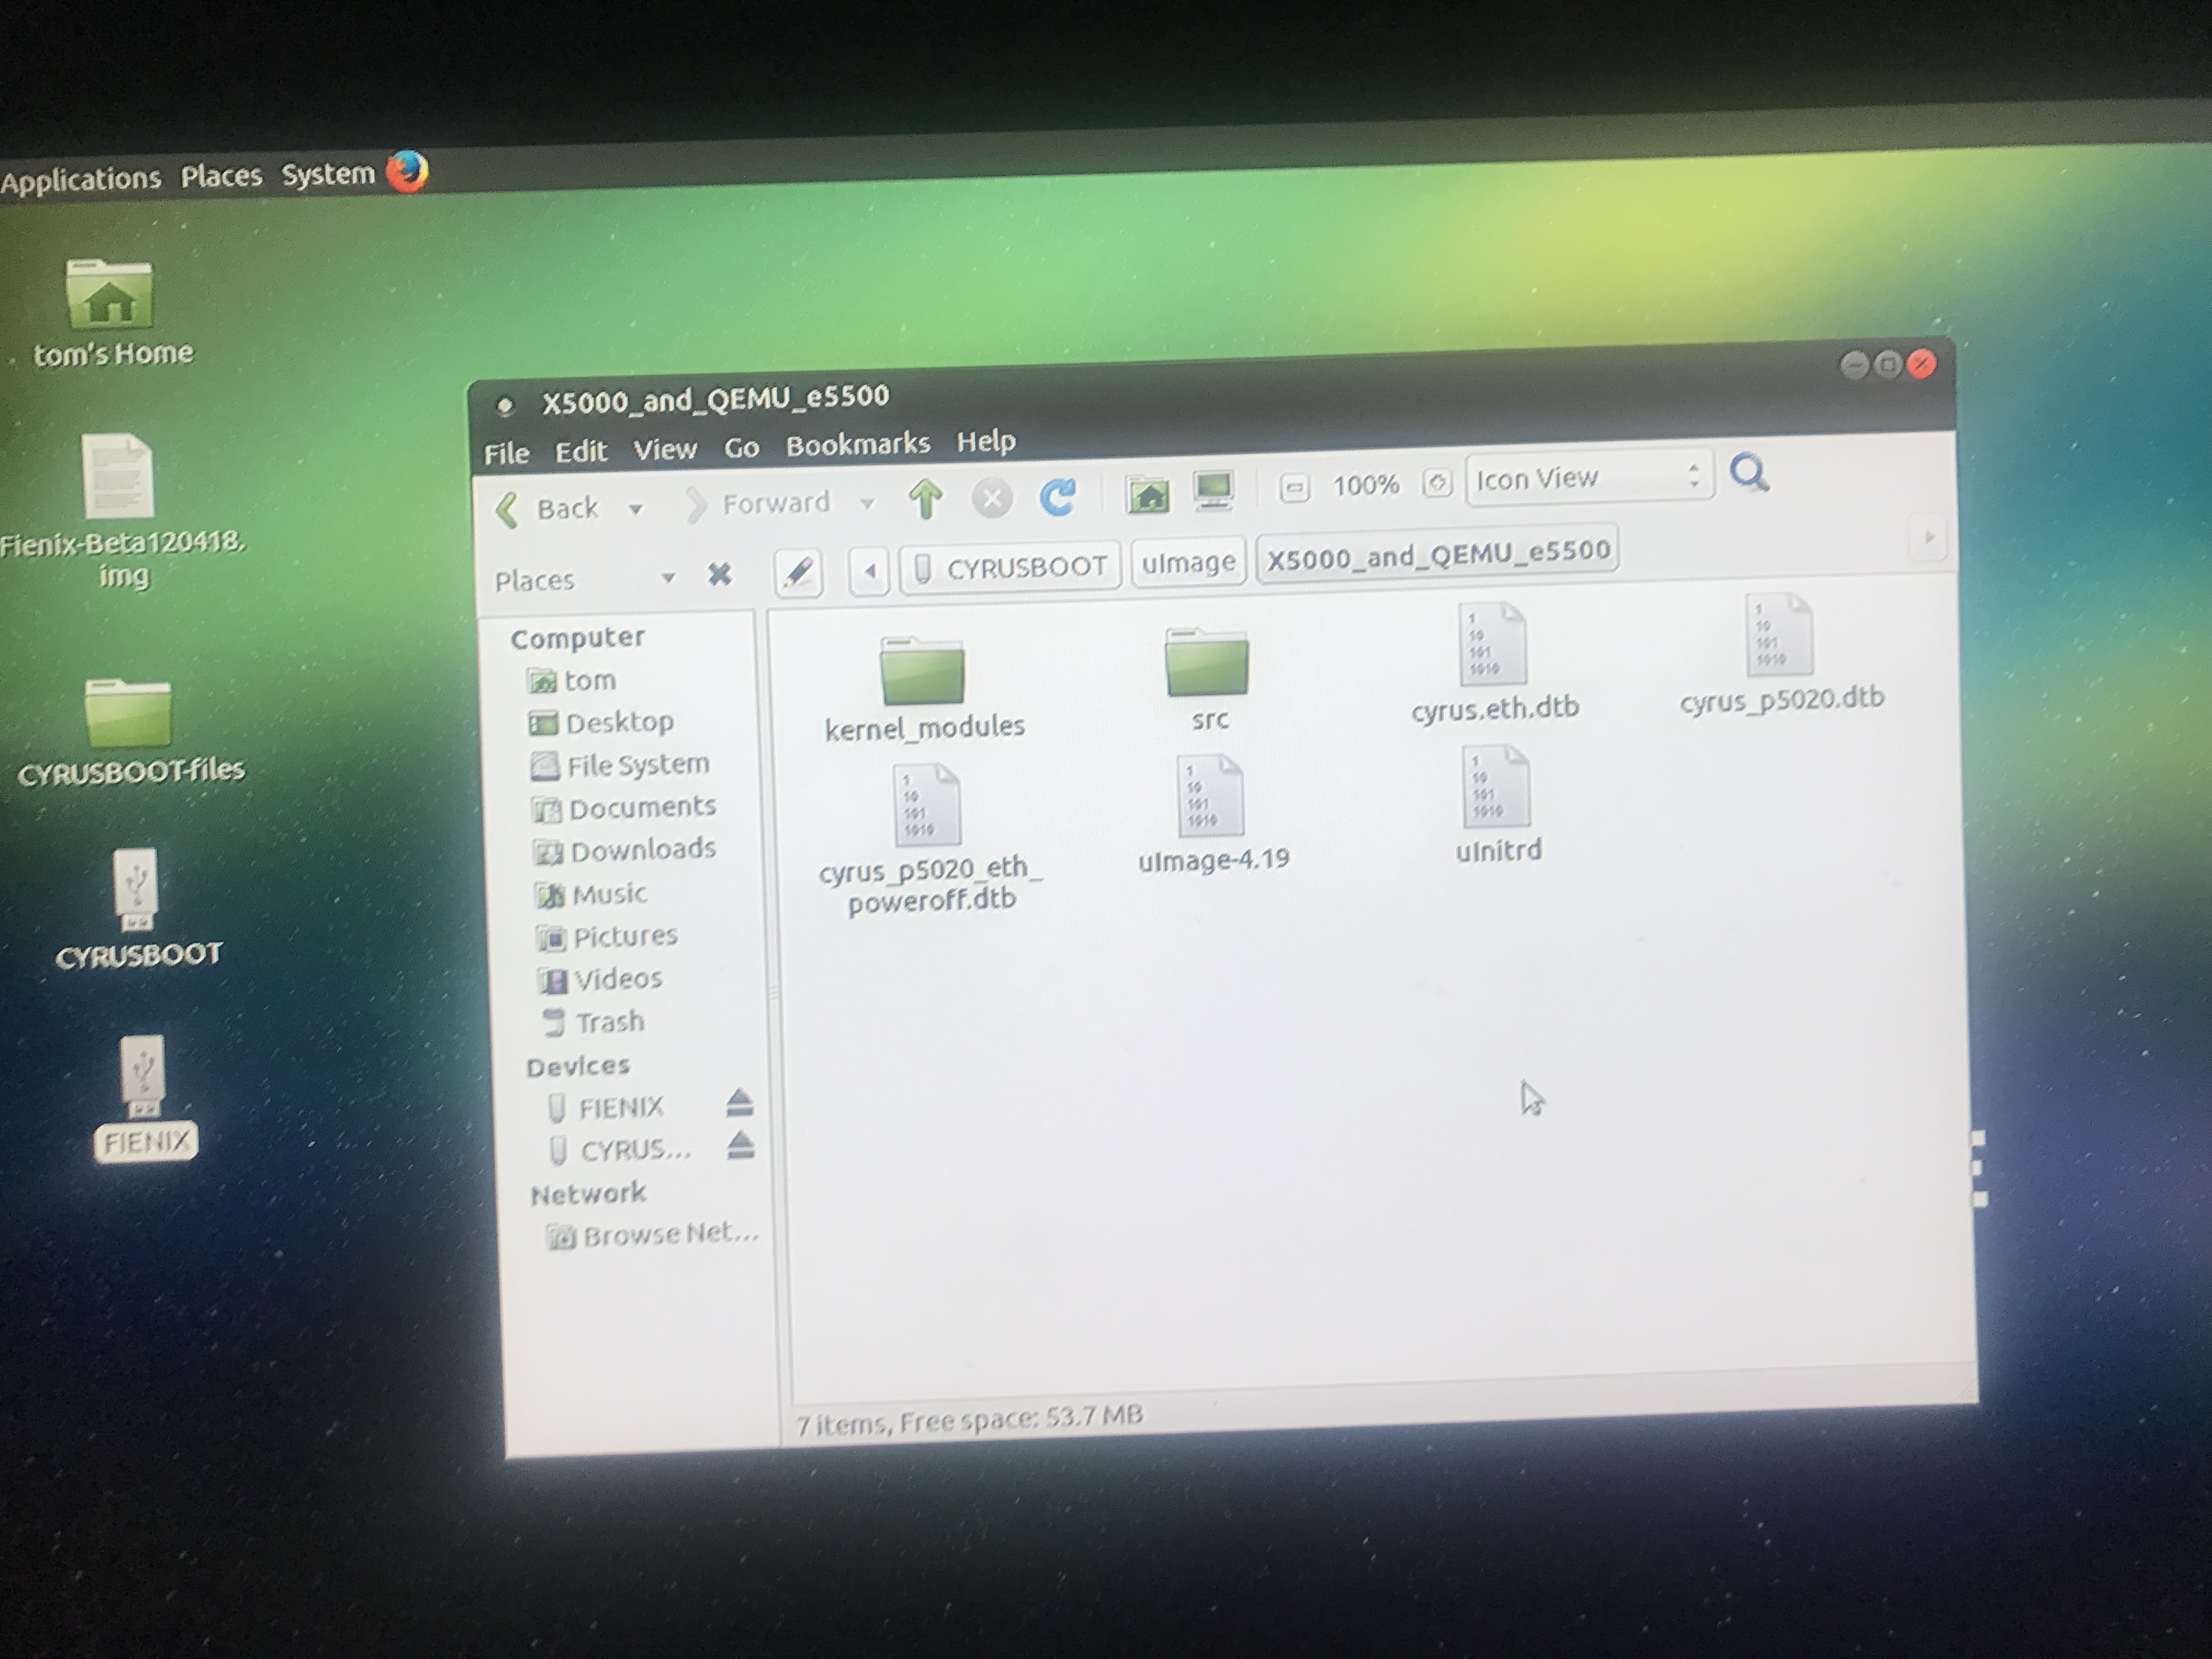This screenshot has height=1659, width=2212.
Task: Open Home folder toolbar icon
Action: point(1148,494)
